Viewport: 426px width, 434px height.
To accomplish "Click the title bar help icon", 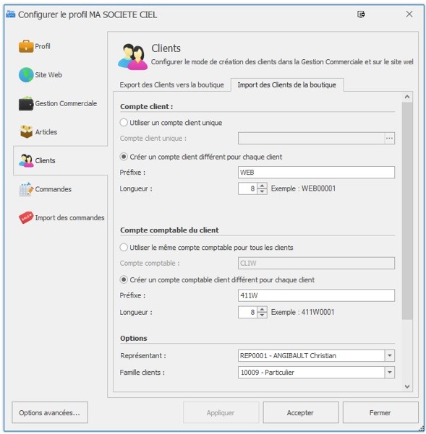I will (x=361, y=14).
